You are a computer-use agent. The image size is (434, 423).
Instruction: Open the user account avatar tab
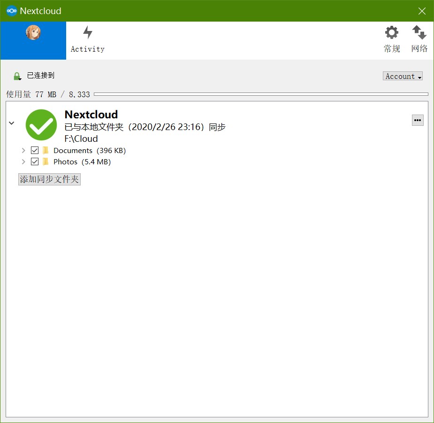tap(33, 40)
